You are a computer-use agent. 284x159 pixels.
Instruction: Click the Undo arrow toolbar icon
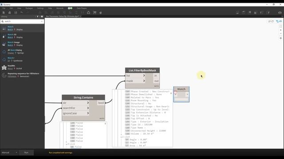(22, 12)
